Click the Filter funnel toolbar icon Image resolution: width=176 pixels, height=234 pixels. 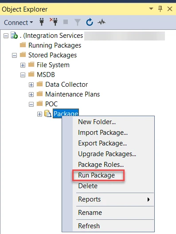[x=78, y=22]
